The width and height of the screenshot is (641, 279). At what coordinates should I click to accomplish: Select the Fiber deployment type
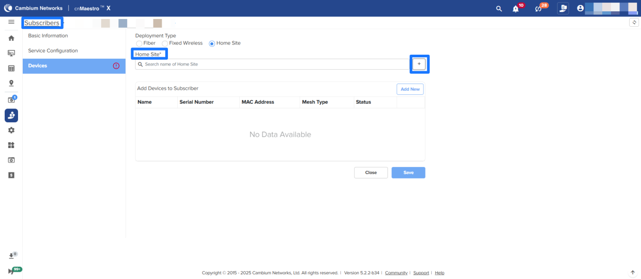(x=139, y=43)
